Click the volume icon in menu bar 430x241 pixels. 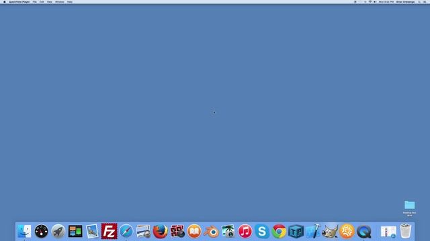(x=375, y=1)
